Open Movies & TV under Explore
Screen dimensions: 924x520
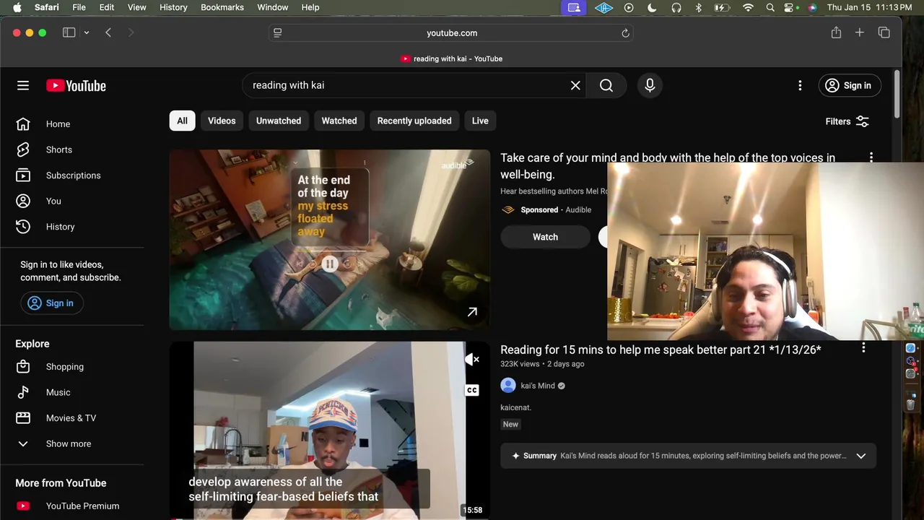72,418
